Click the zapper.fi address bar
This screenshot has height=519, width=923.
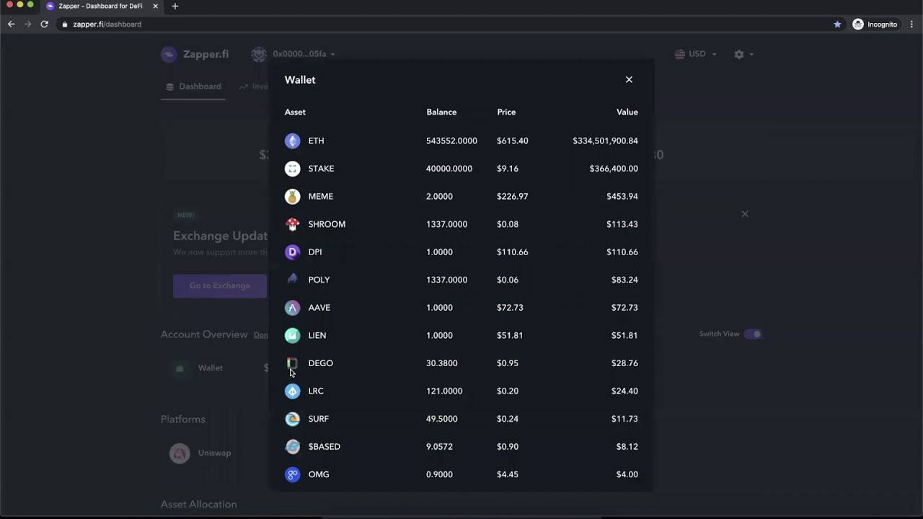click(x=106, y=24)
